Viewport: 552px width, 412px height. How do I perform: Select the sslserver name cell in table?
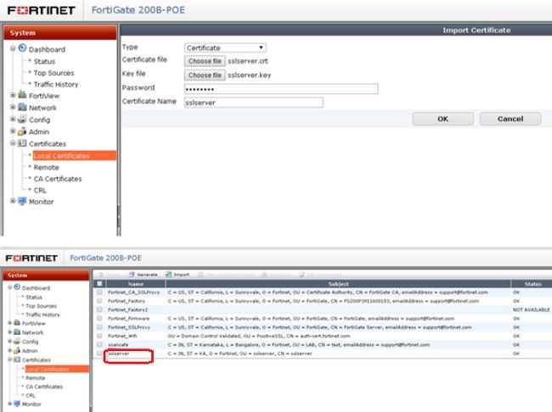click(x=119, y=354)
